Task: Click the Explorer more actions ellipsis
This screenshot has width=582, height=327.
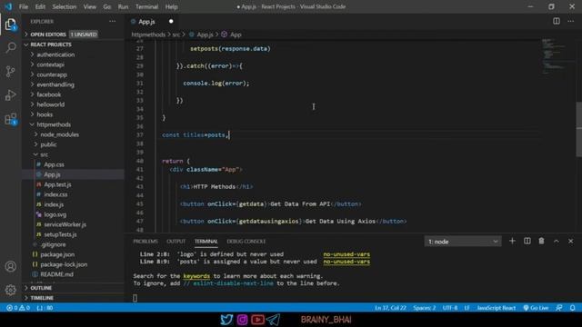Action: 112,22
